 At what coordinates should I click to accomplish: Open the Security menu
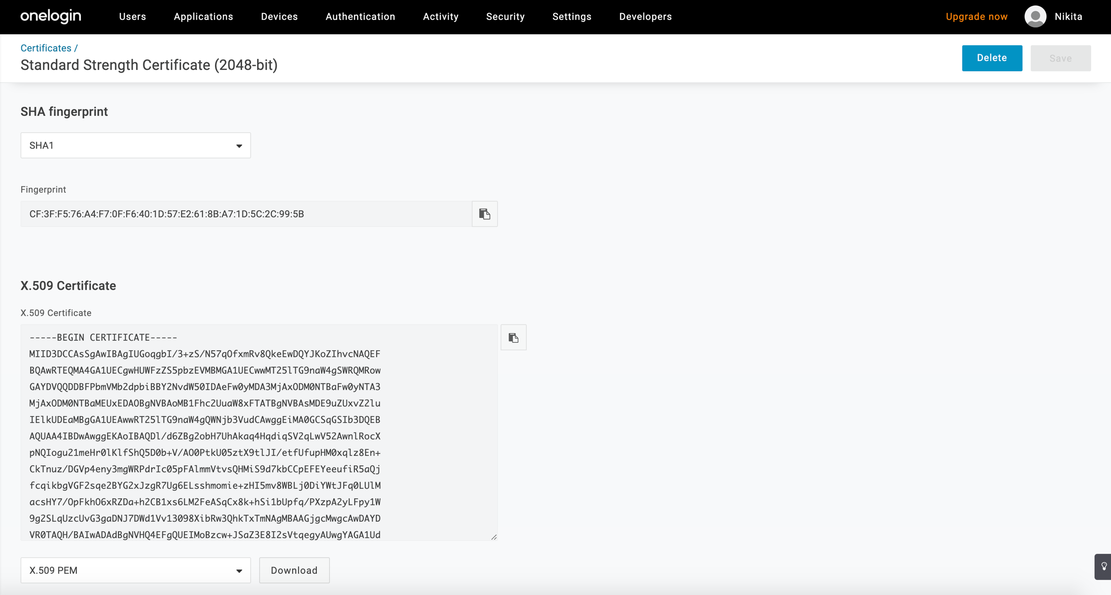tap(505, 17)
